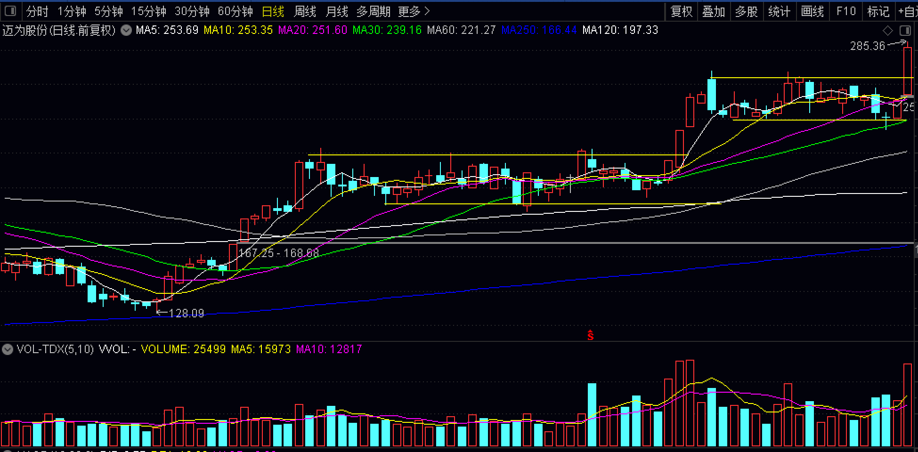Open the 迈为股份 main chart indicator dropdown

pyautogui.click(x=126, y=31)
